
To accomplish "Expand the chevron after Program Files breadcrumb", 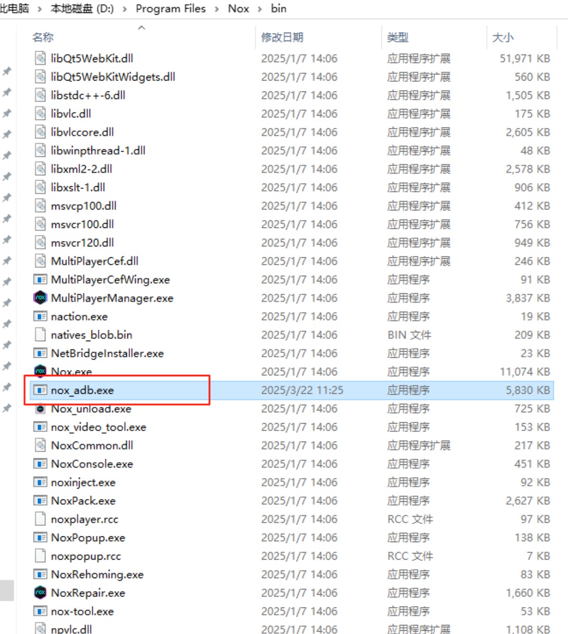I will click(217, 9).
